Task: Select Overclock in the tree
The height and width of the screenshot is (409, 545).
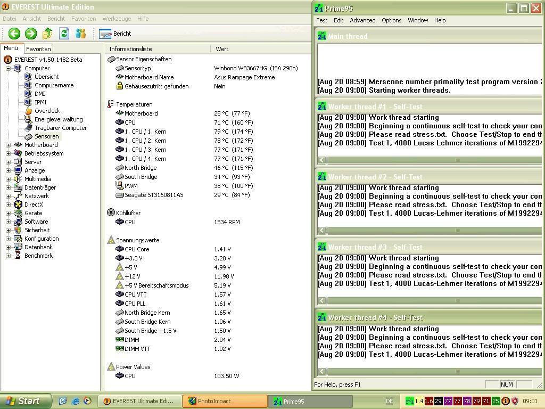Action: click(47, 111)
